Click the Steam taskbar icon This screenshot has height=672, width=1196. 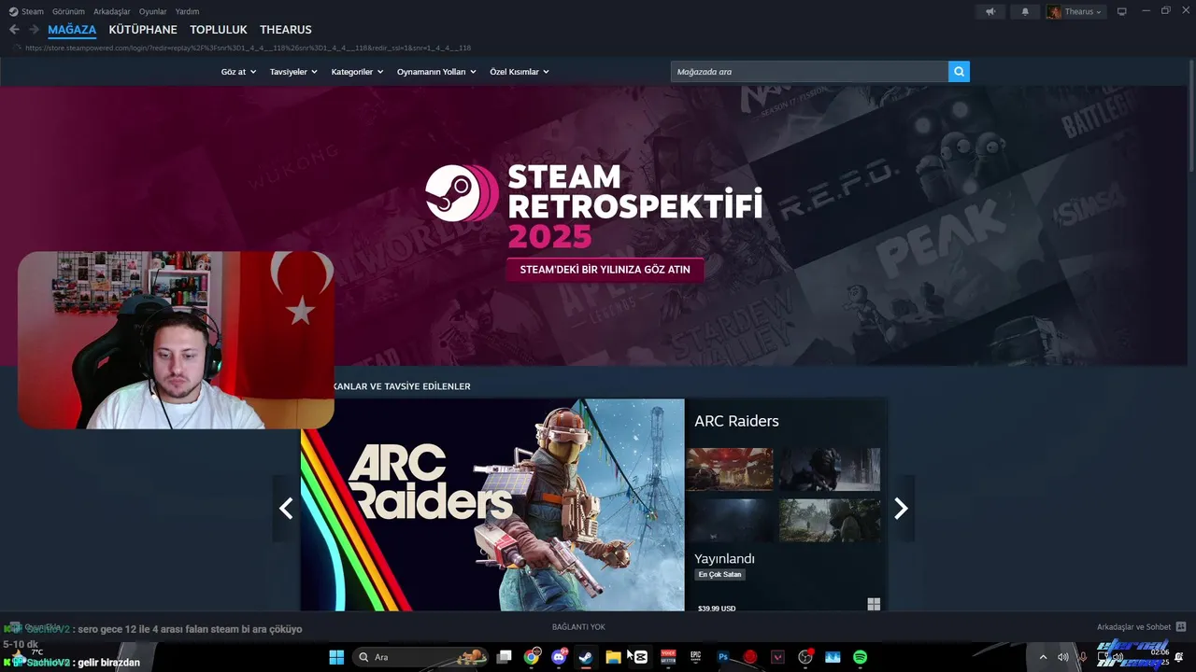tap(586, 657)
